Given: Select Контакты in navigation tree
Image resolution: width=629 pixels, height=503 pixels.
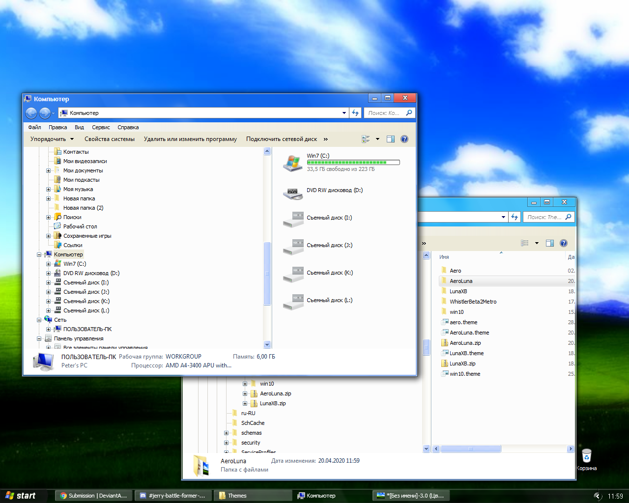Looking at the screenshot, I should point(76,152).
